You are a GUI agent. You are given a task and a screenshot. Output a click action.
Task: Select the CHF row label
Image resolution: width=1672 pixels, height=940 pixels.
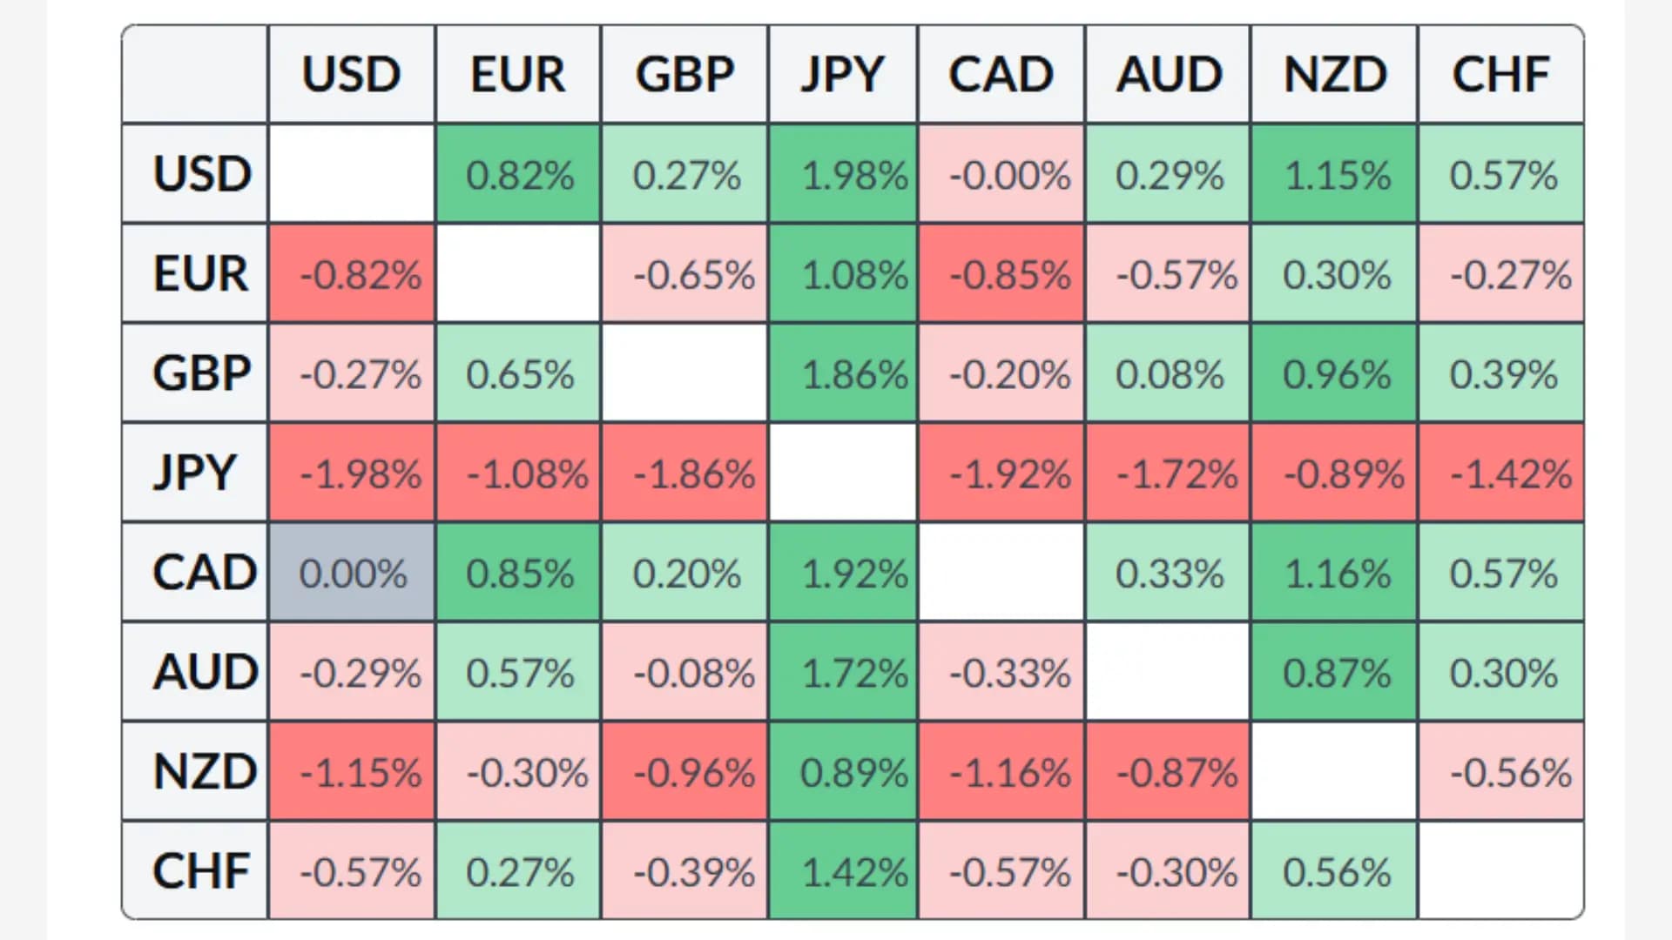(200, 870)
